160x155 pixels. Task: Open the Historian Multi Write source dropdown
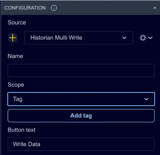point(78,38)
